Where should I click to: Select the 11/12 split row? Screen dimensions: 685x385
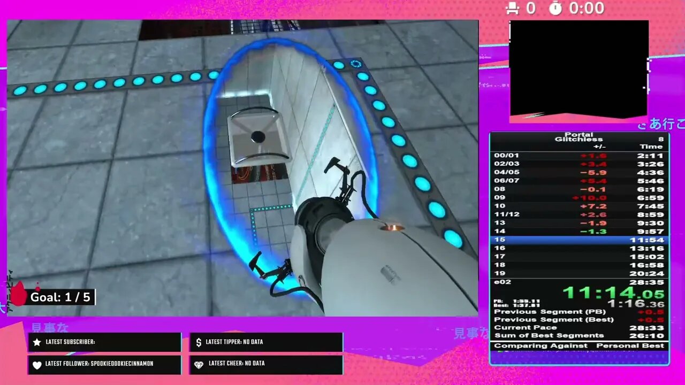coord(579,214)
